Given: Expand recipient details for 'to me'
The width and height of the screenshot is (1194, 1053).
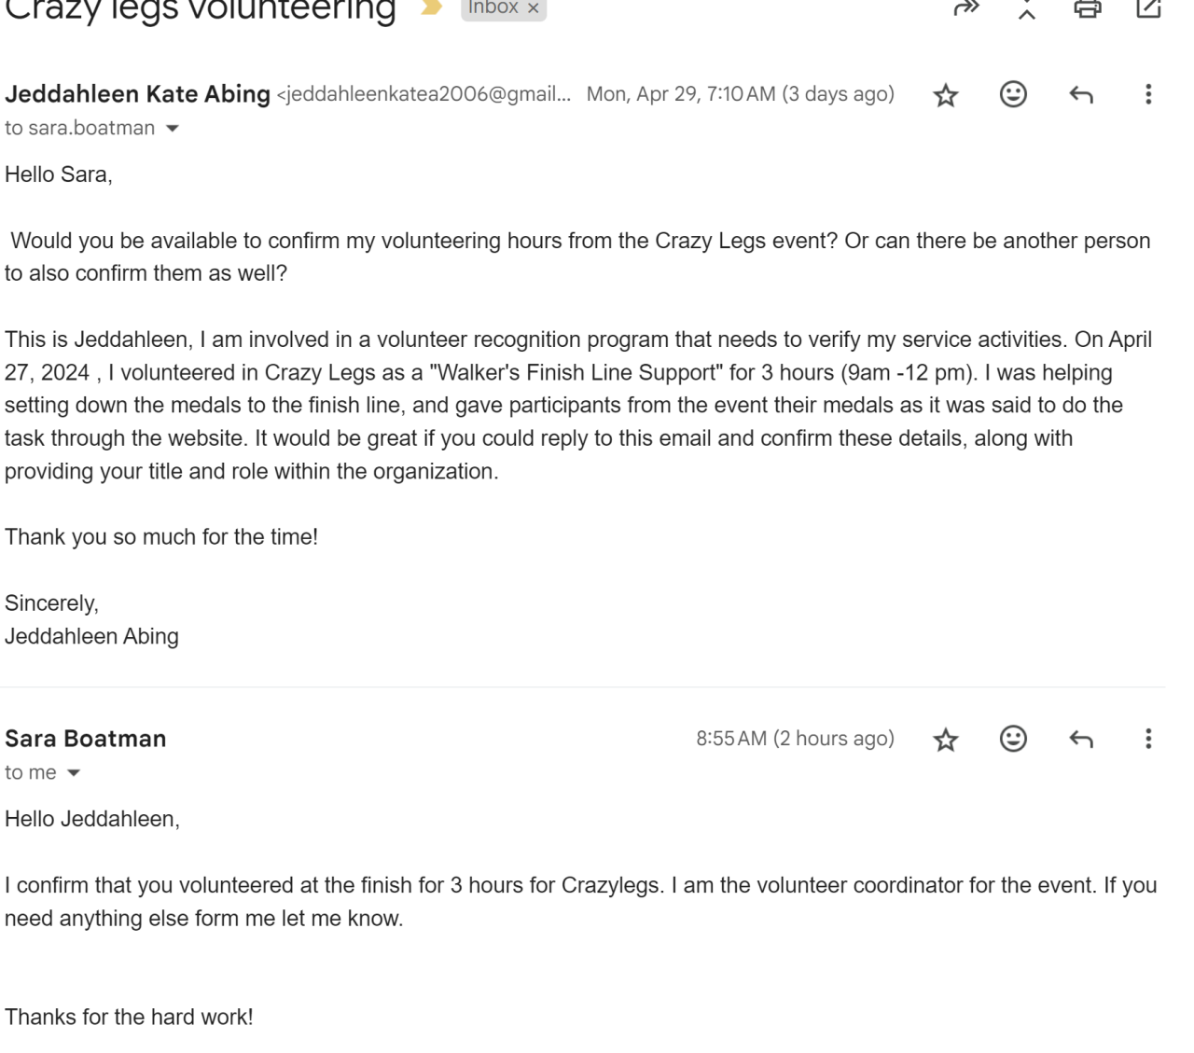Looking at the screenshot, I should click(x=74, y=773).
